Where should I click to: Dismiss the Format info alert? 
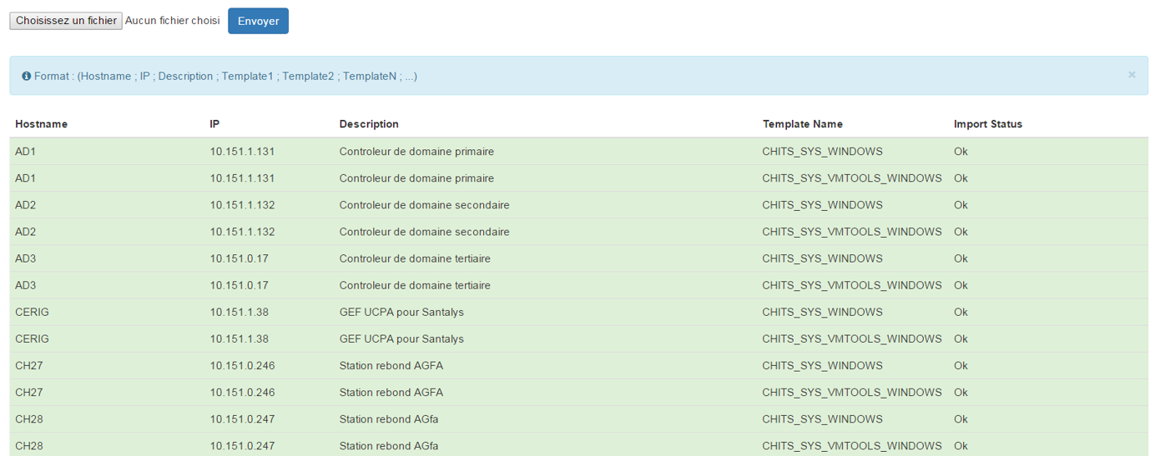click(1132, 75)
